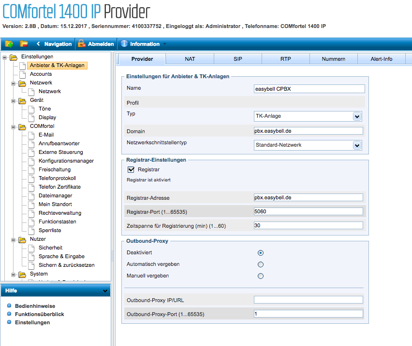Click the page icon beside Mein Standort
The width and height of the screenshot is (412, 346).
click(31, 204)
